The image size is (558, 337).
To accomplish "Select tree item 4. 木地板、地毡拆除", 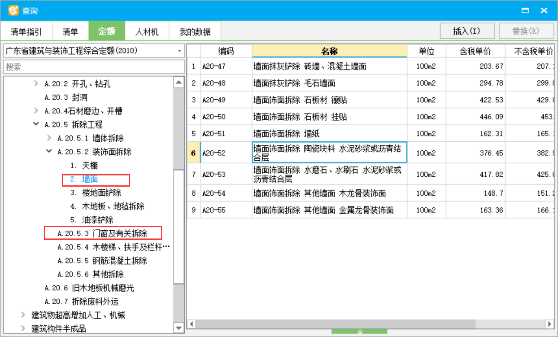I will (107, 206).
